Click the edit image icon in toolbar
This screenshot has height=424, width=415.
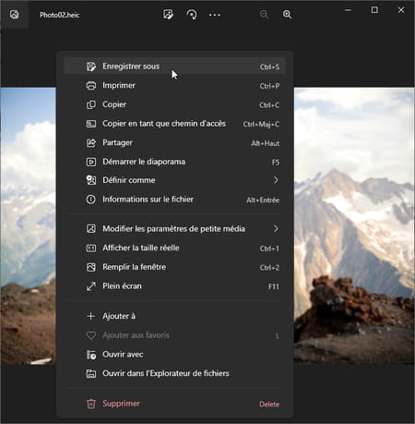(168, 14)
